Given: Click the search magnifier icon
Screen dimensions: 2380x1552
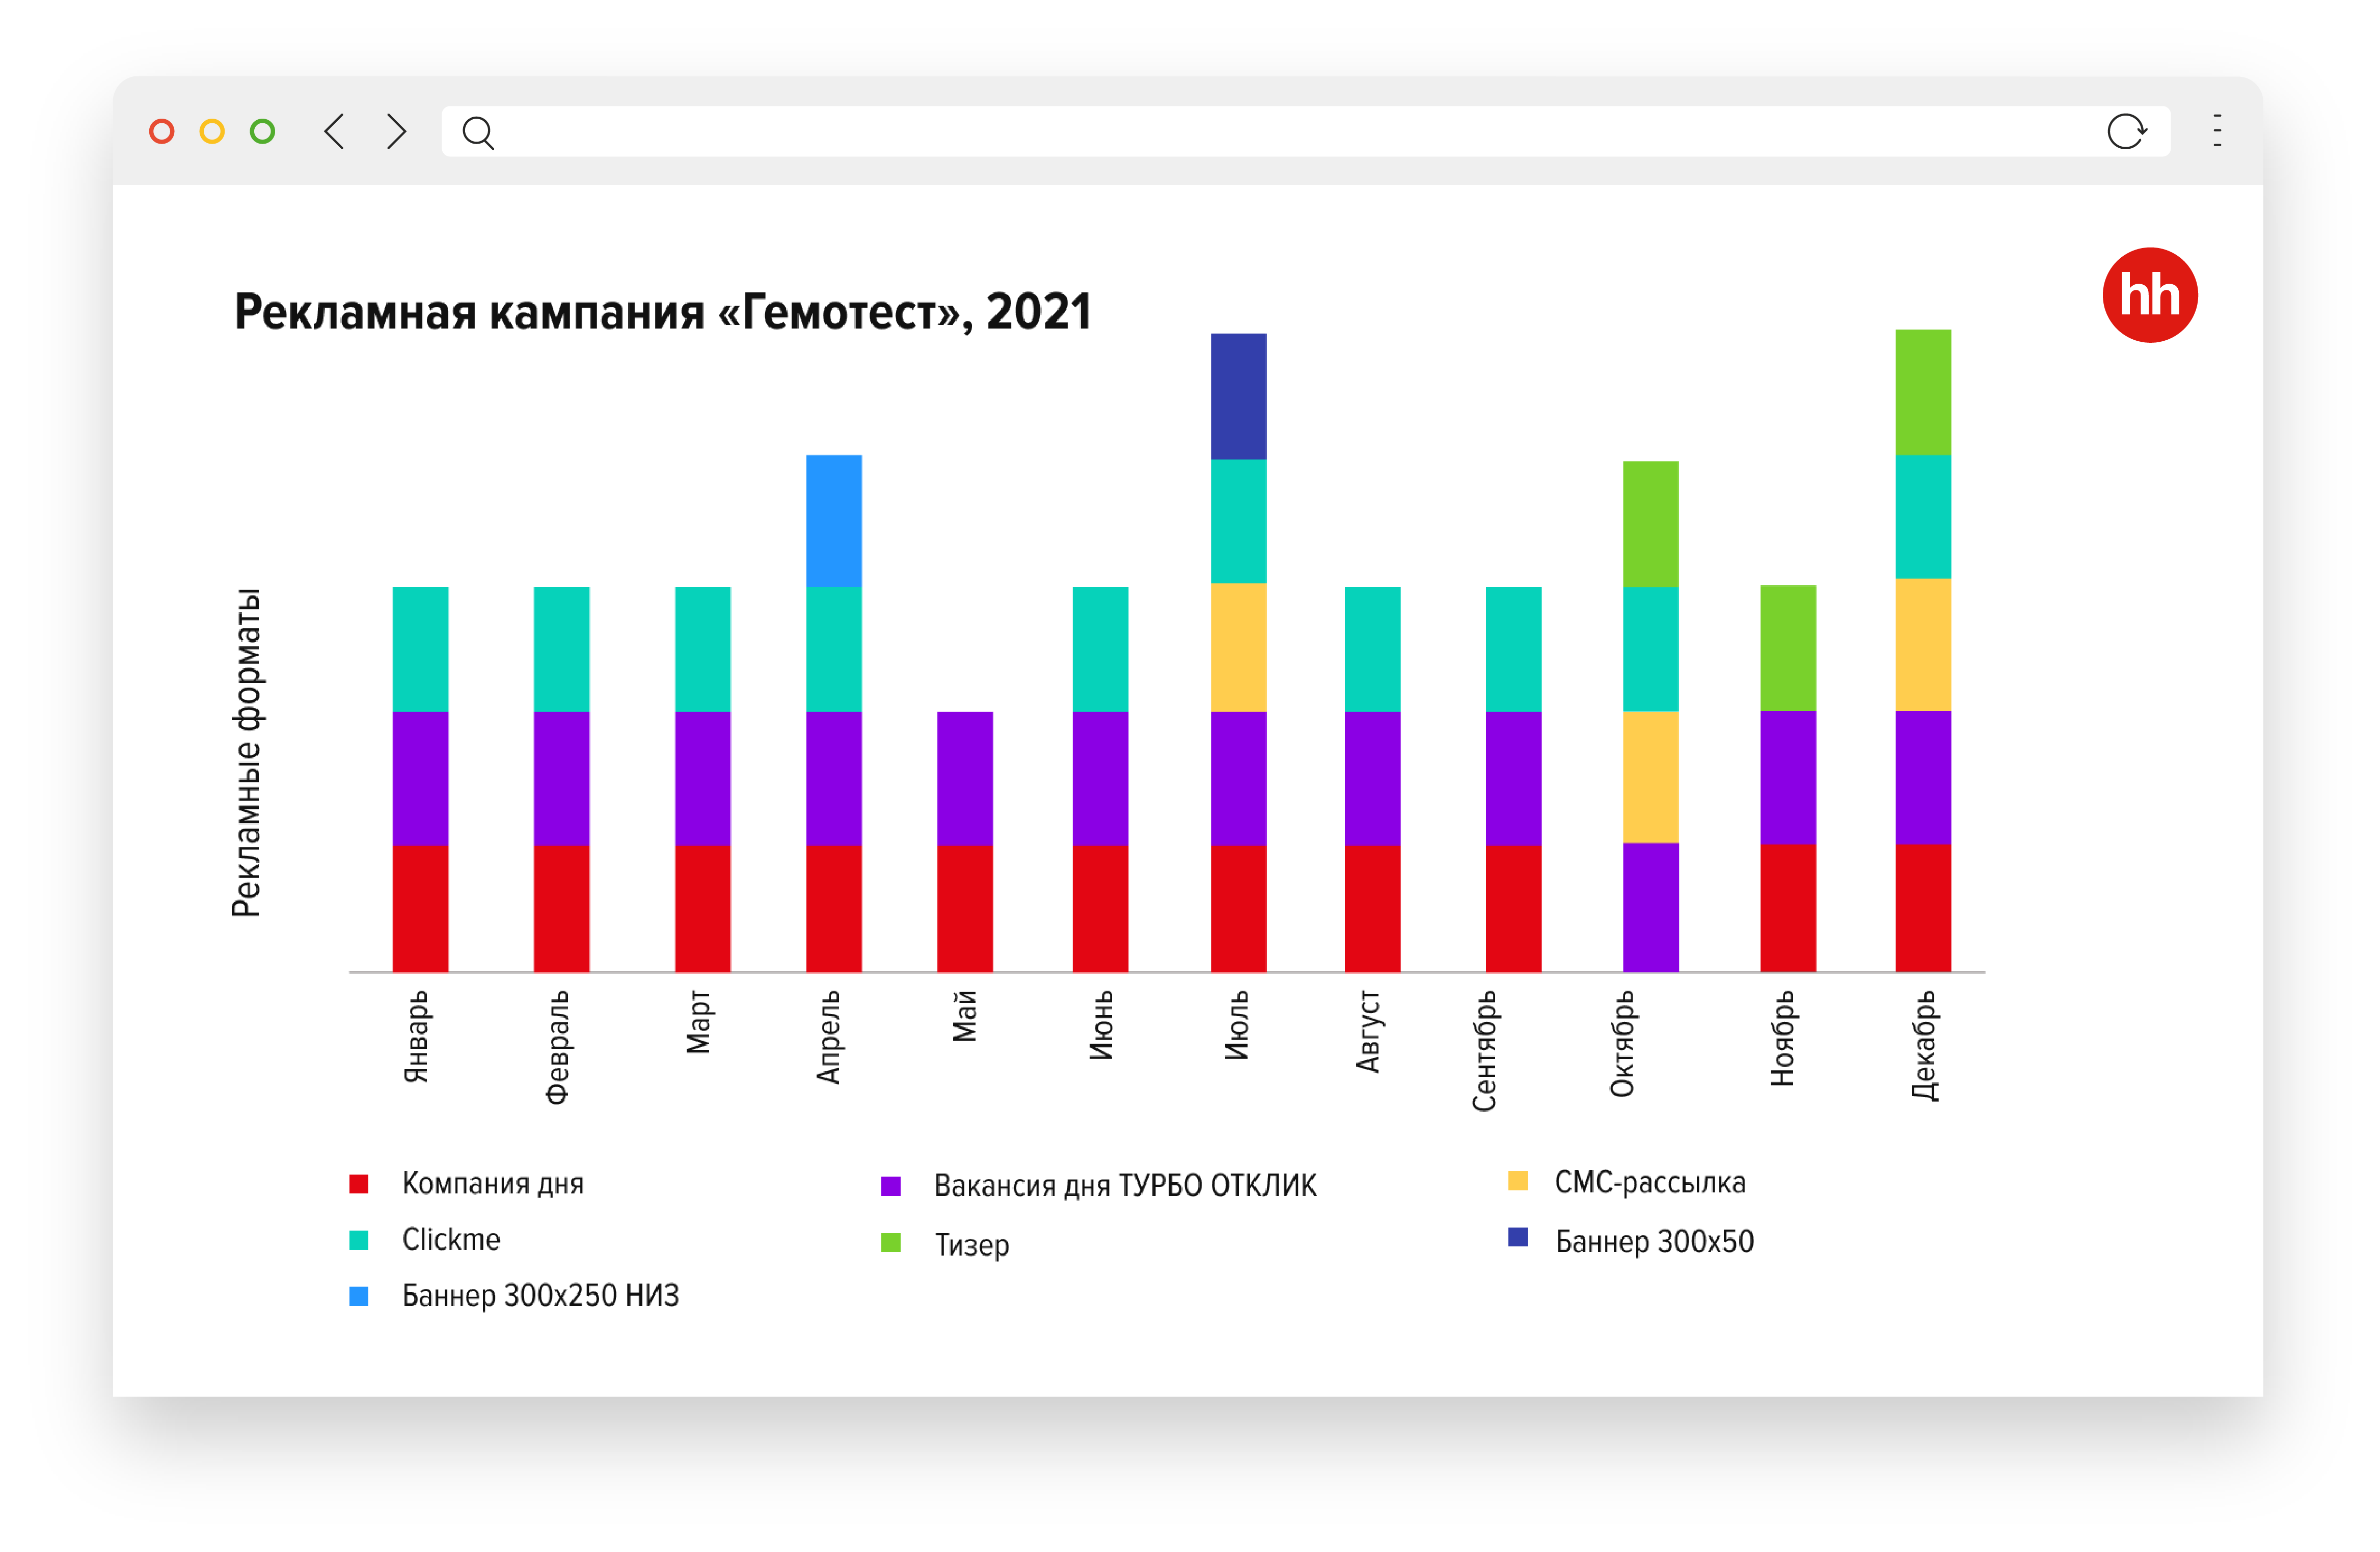Looking at the screenshot, I should coord(478,132).
